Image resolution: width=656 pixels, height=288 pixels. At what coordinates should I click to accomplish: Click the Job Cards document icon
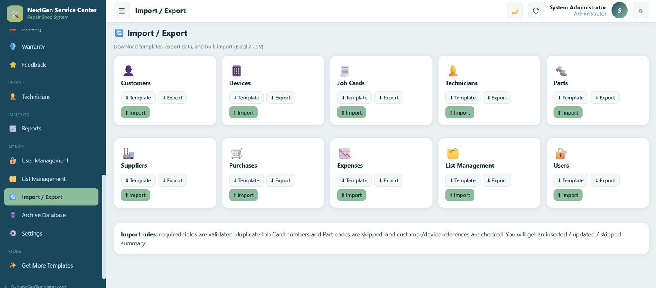pos(344,71)
